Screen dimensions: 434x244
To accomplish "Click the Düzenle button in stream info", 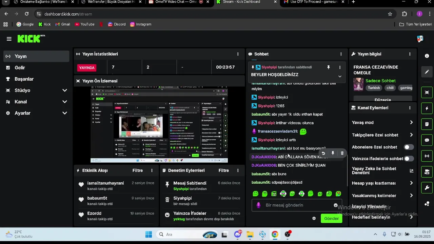I will [x=383, y=99].
